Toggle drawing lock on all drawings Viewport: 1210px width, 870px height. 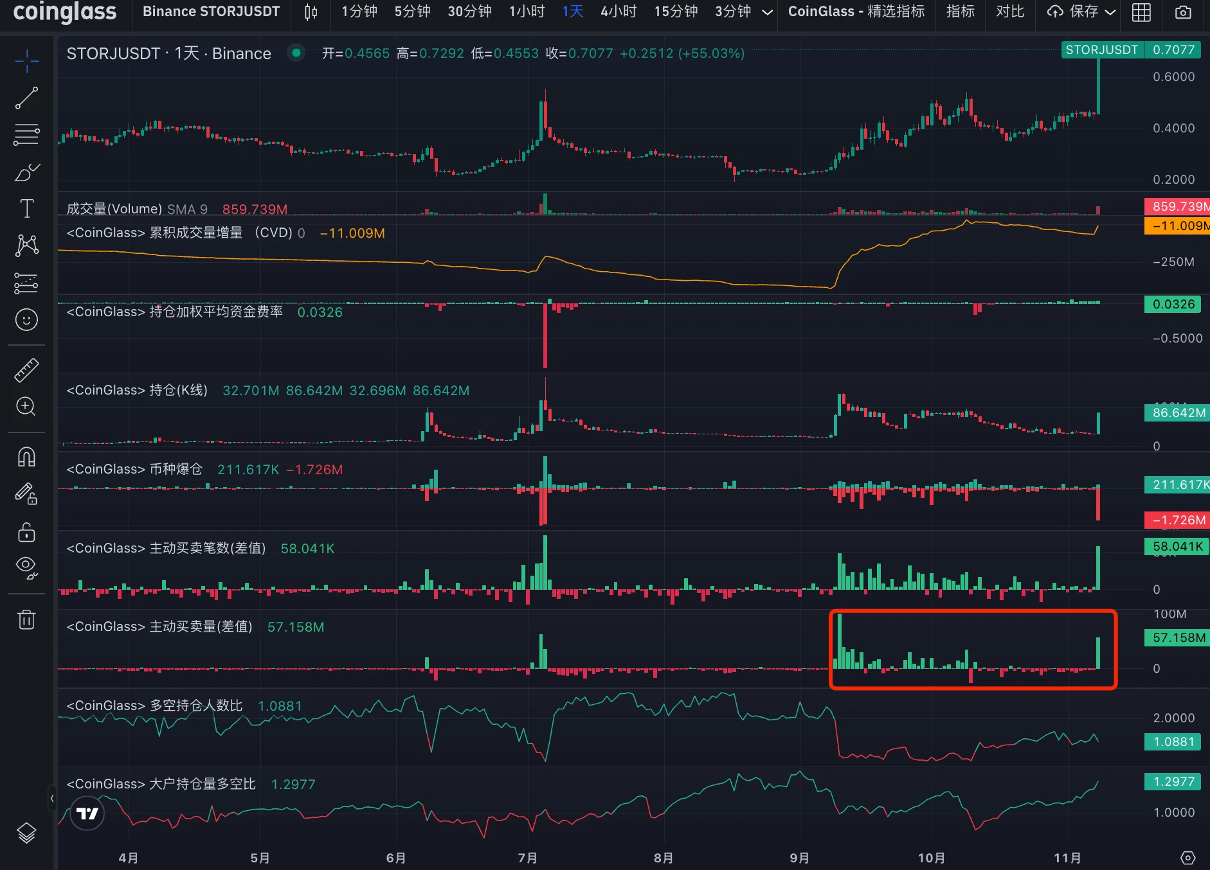(26, 532)
